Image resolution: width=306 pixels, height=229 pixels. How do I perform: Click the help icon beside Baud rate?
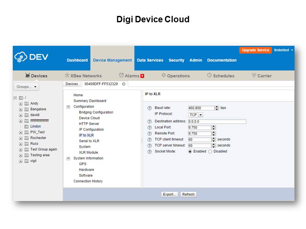coord(149,108)
